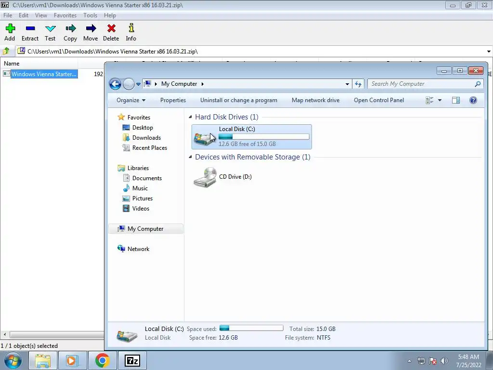Screen dimensions: 493x370
Task: Click the Delete icon in 7-Zip toolbar
Action: pyautogui.click(x=111, y=28)
